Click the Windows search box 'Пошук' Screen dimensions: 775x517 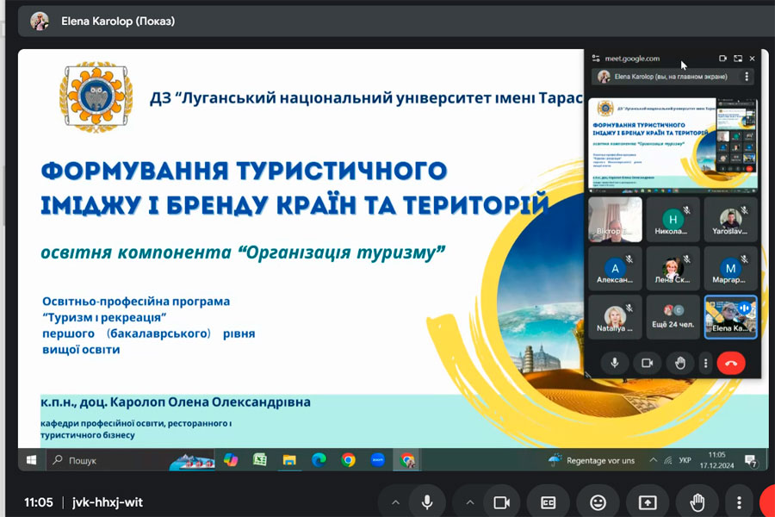105,460
